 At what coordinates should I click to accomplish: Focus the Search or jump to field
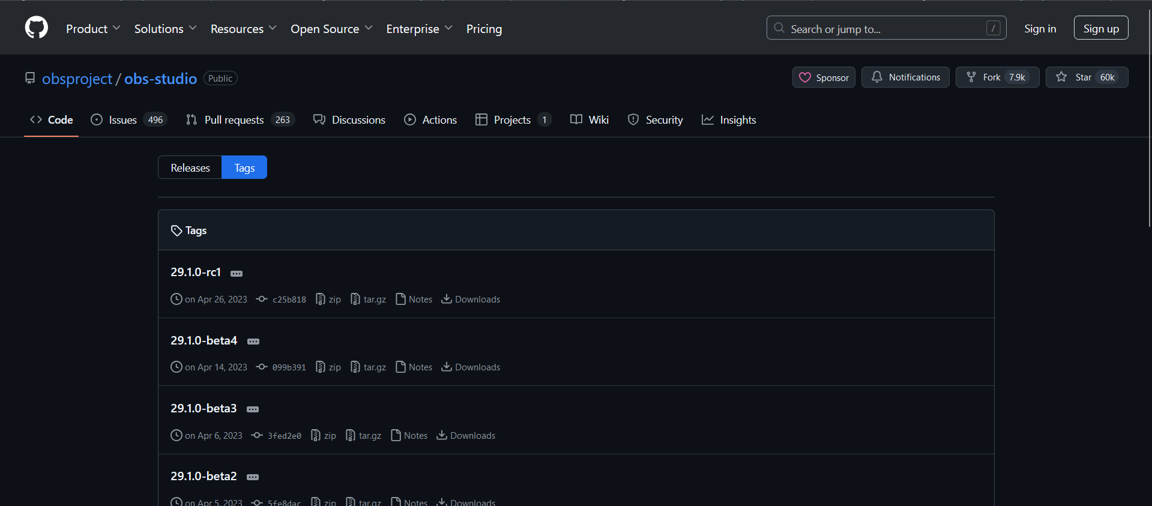[886, 28]
